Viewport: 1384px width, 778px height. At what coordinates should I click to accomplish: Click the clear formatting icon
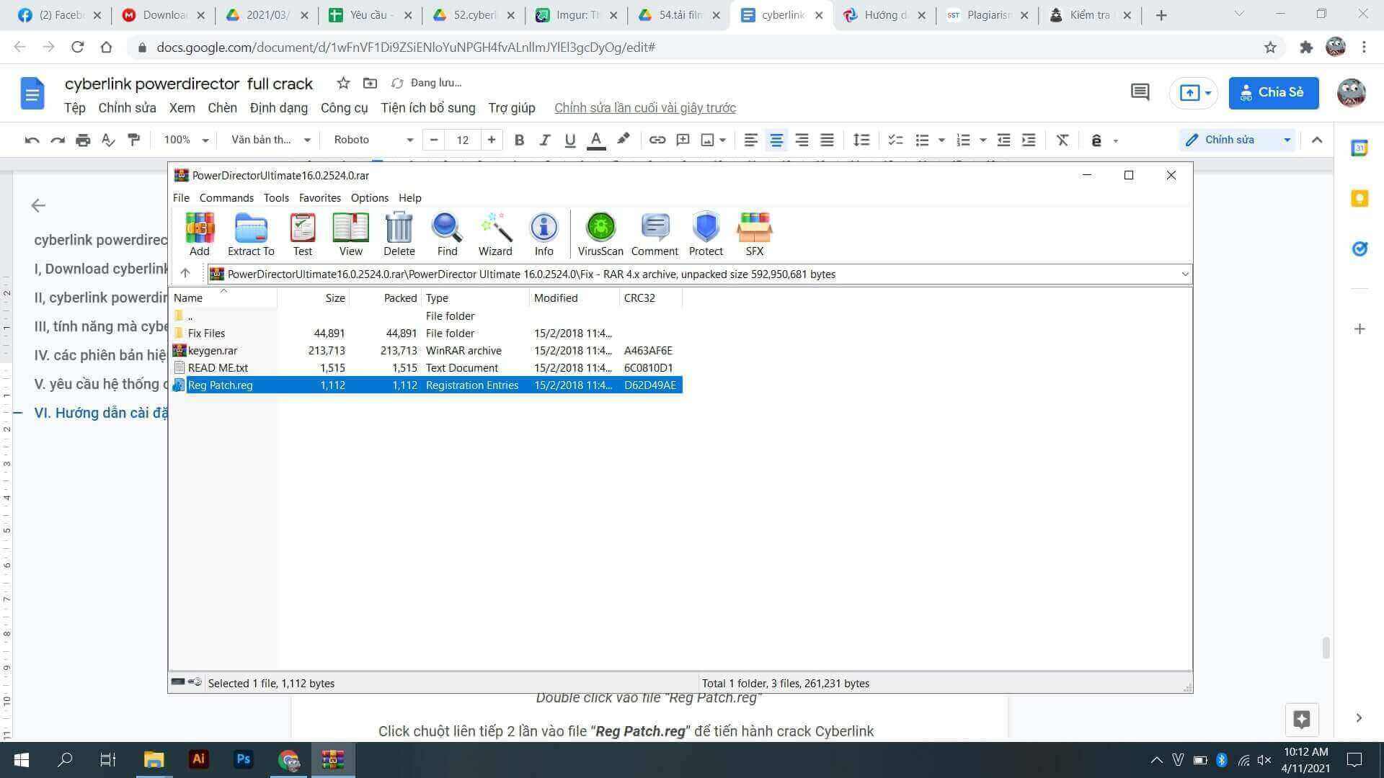(1063, 140)
